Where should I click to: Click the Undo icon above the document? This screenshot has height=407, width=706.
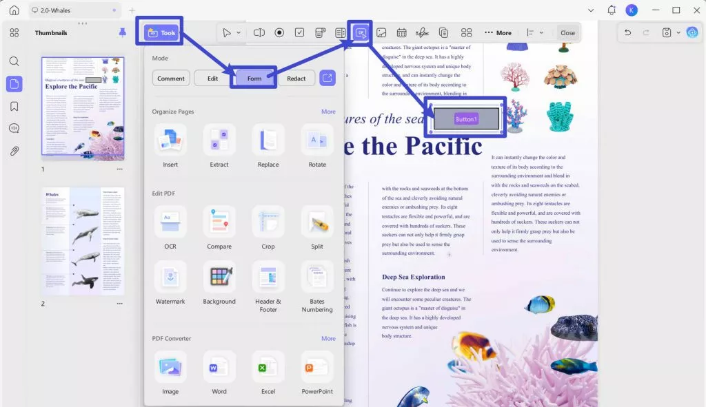(628, 32)
